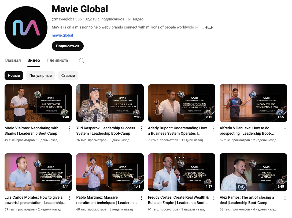
Task: Open options menu for Freddy Cortez video
Action: pyautogui.click(x=213, y=198)
